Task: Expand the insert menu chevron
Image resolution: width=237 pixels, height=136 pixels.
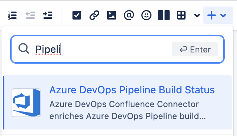Action: pyautogui.click(x=223, y=15)
